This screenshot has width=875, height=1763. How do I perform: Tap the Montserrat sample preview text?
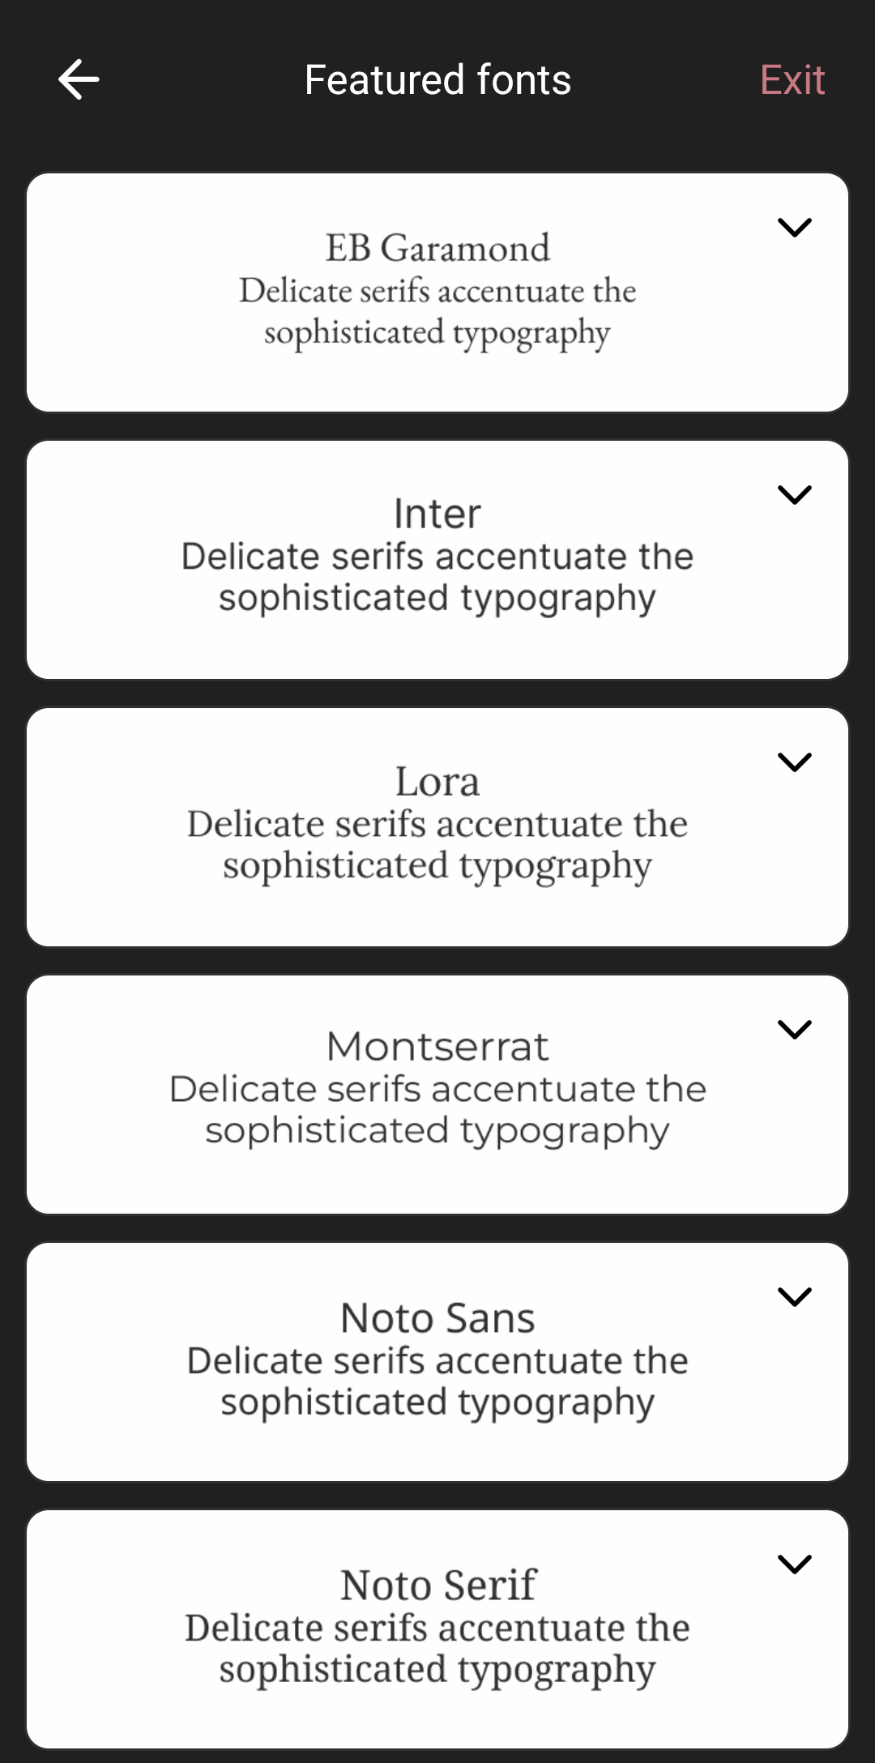[437, 1110]
